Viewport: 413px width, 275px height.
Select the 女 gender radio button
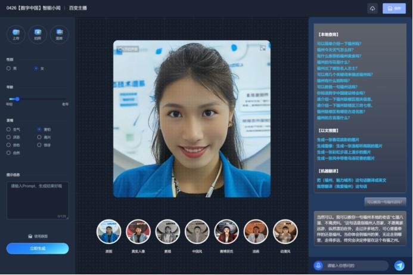[x=36, y=68]
